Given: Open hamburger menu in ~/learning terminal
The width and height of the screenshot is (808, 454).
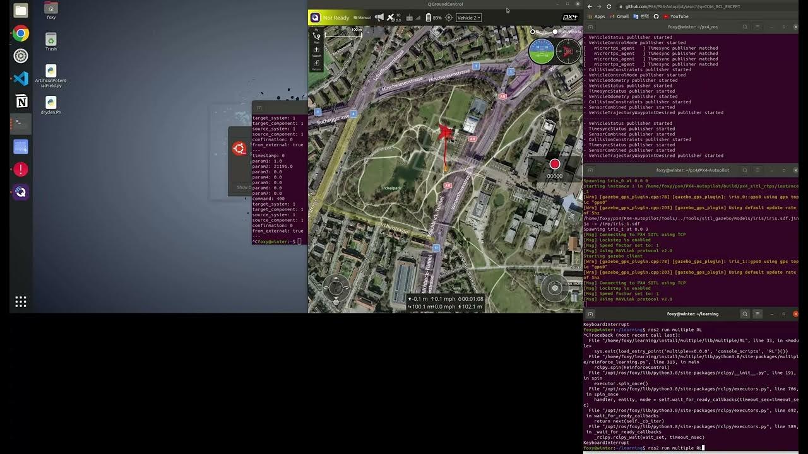Looking at the screenshot, I should click(x=757, y=313).
